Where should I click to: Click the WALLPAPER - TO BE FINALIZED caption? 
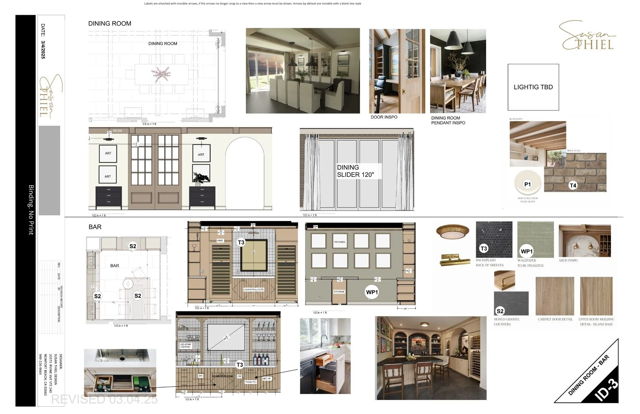tap(530, 263)
